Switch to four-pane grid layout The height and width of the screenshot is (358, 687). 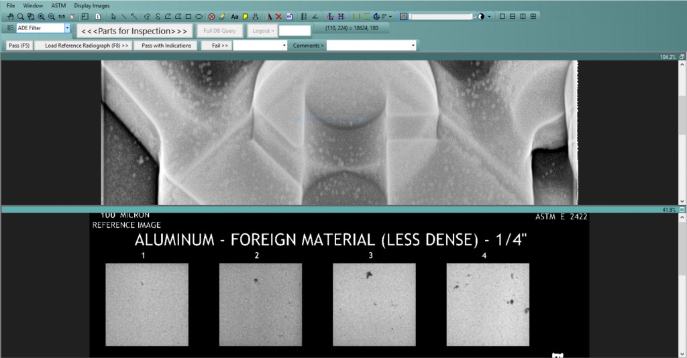click(533, 16)
